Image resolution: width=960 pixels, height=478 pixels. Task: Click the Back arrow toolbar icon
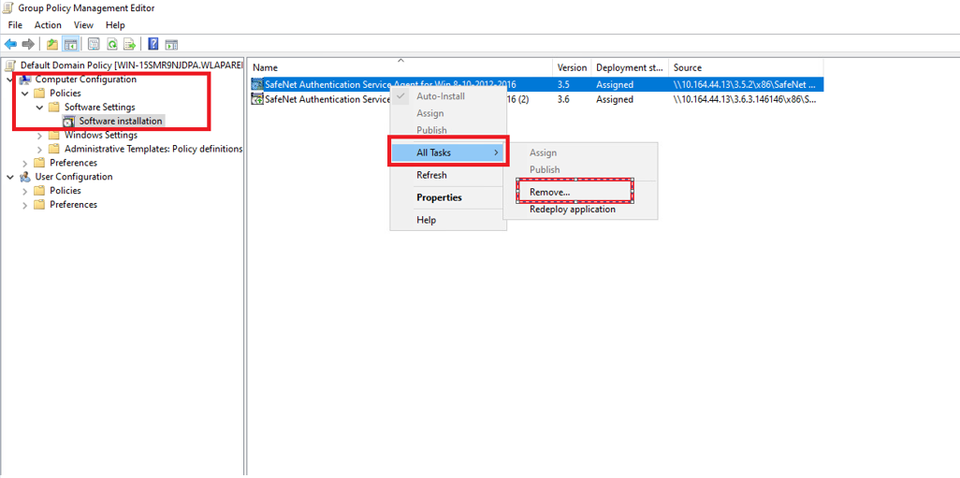point(10,44)
